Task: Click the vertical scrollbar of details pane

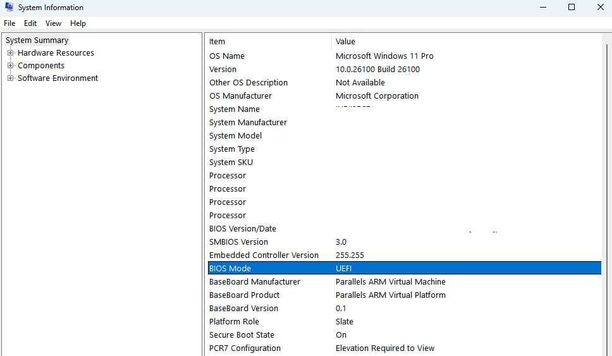Action: click(x=606, y=190)
